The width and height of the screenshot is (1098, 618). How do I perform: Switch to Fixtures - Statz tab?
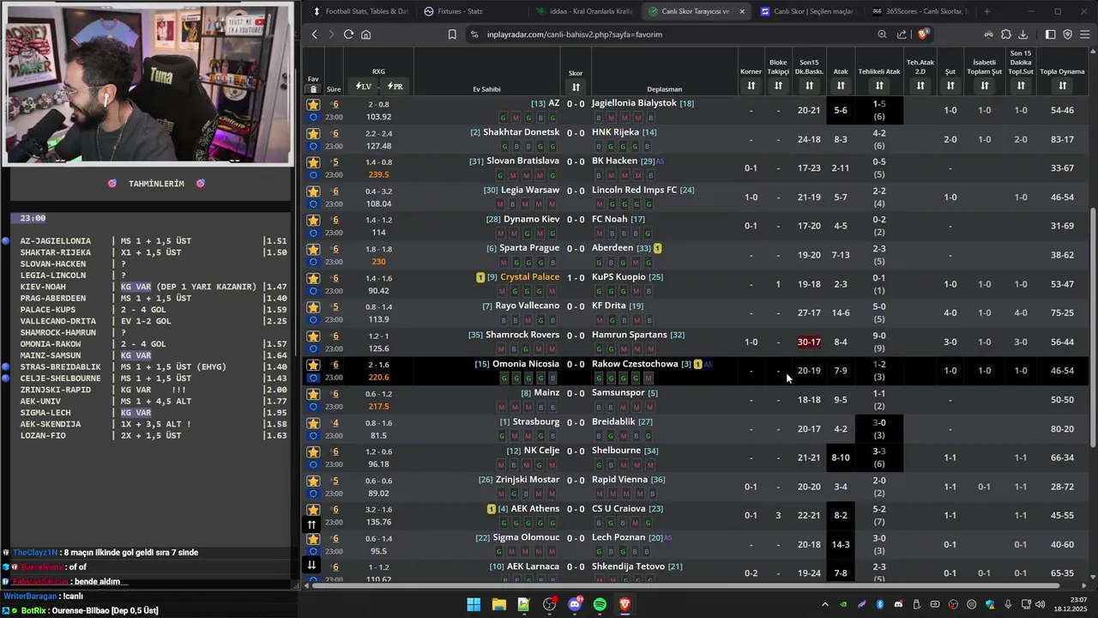tap(473, 11)
